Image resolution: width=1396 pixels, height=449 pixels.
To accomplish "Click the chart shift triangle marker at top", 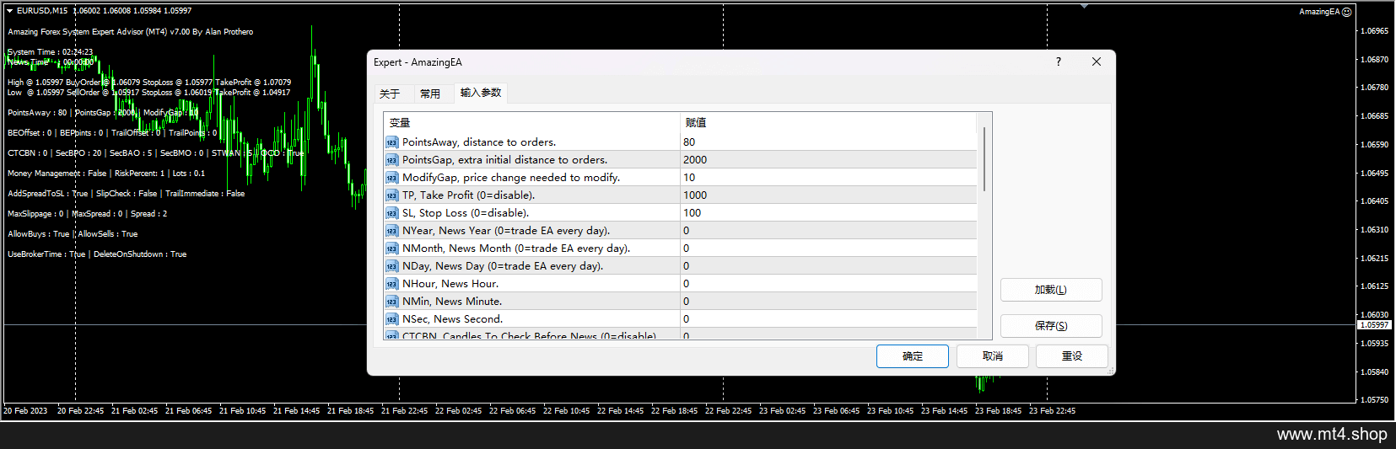I will tap(1084, 7).
